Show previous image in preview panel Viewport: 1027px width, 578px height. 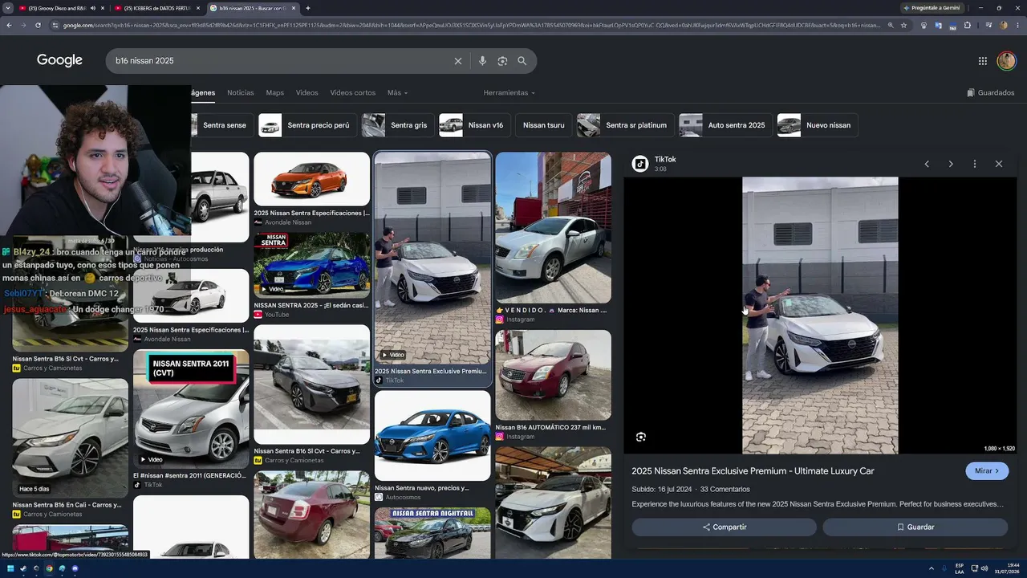[927, 164]
